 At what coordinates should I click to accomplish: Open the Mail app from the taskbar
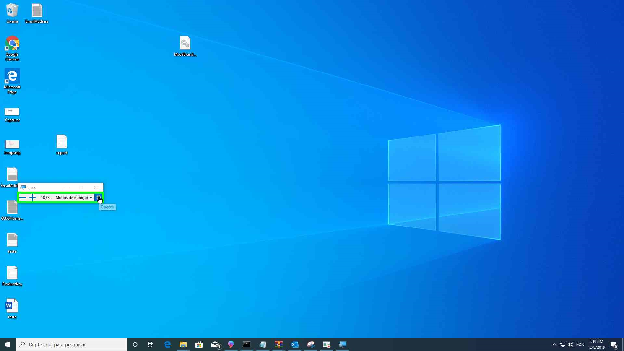(x=215, y=344)
